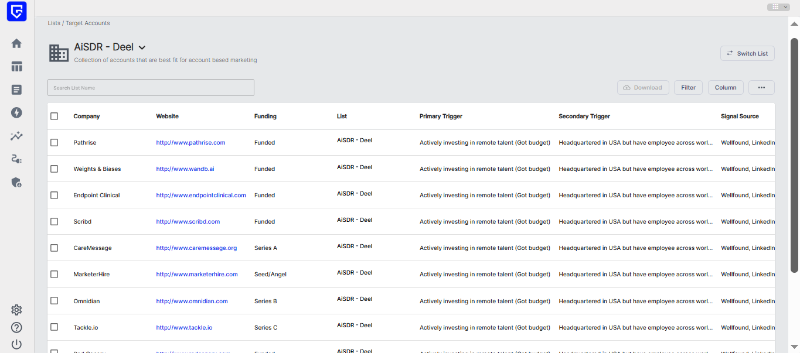Click the Signal Source column header
The height and width of the screenshot is (353, 800).
coord(740,116)
